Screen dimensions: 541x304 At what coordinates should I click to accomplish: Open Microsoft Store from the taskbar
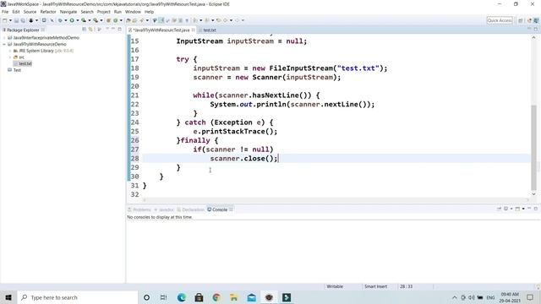tap(199, 297)
